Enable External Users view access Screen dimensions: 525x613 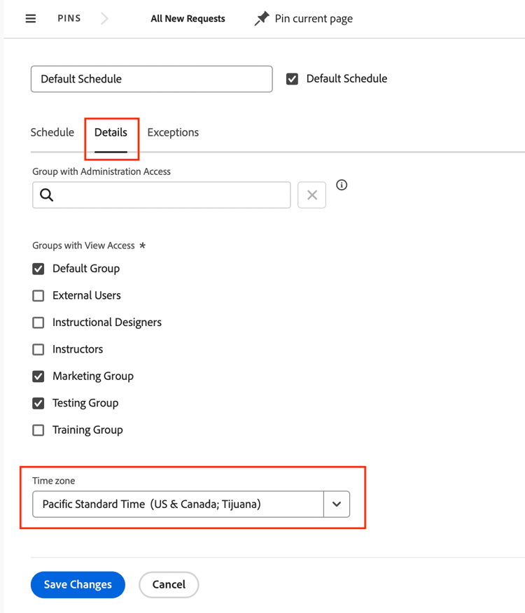click(38, 296)
